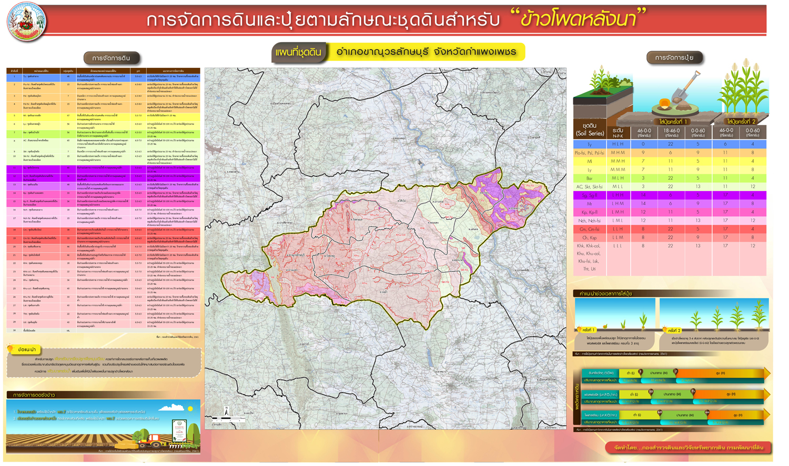Click the แผนที่ชุดดิน map title label
Screen dimensions: 789x466
point(298,53)
